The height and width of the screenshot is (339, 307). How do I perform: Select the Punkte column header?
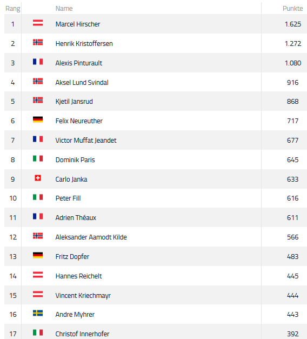point(293,9)
